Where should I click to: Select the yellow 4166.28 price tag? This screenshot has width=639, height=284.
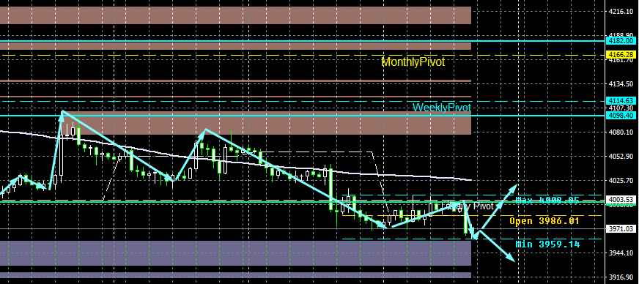click(621, 54)
